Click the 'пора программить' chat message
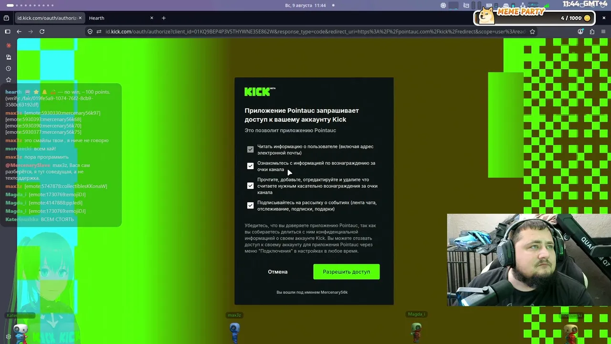Viewport: 611px width, 344px height. coord(46,157)
